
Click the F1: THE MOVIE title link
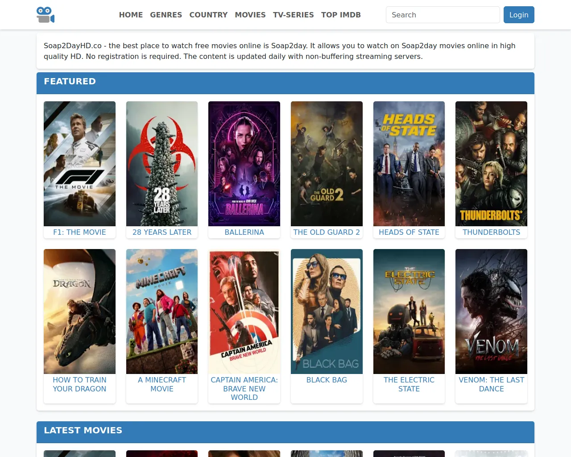tap(79, 232)
